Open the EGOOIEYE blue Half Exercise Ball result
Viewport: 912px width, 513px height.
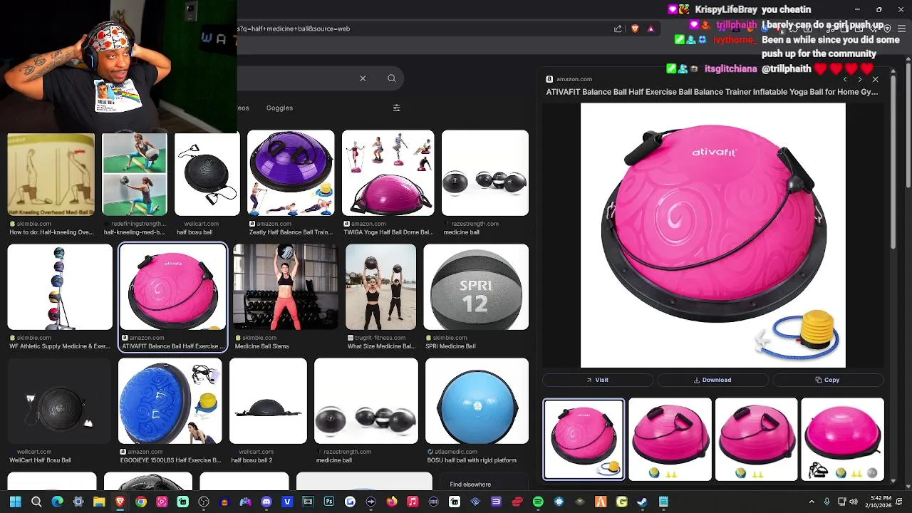pos(170,401)
